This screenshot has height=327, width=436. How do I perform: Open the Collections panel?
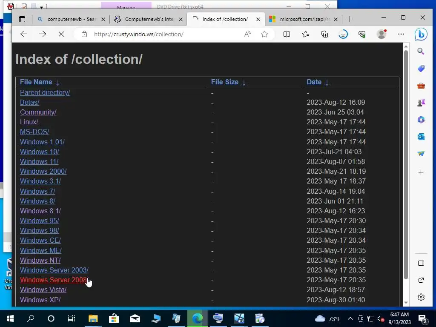(x=324, y=34)
